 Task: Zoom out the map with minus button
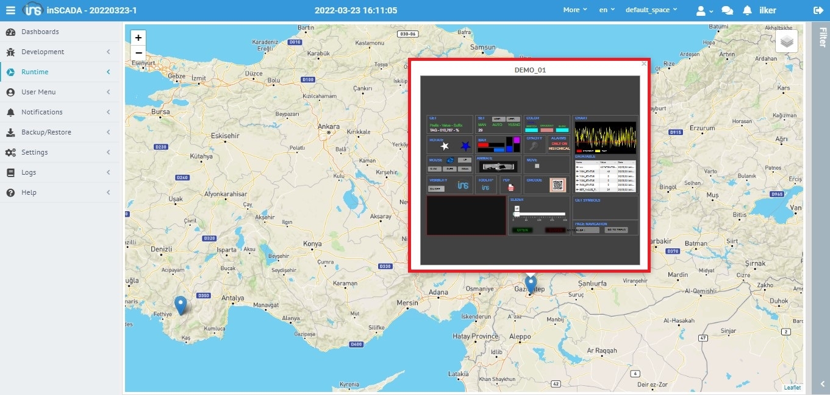click(138, 53)
